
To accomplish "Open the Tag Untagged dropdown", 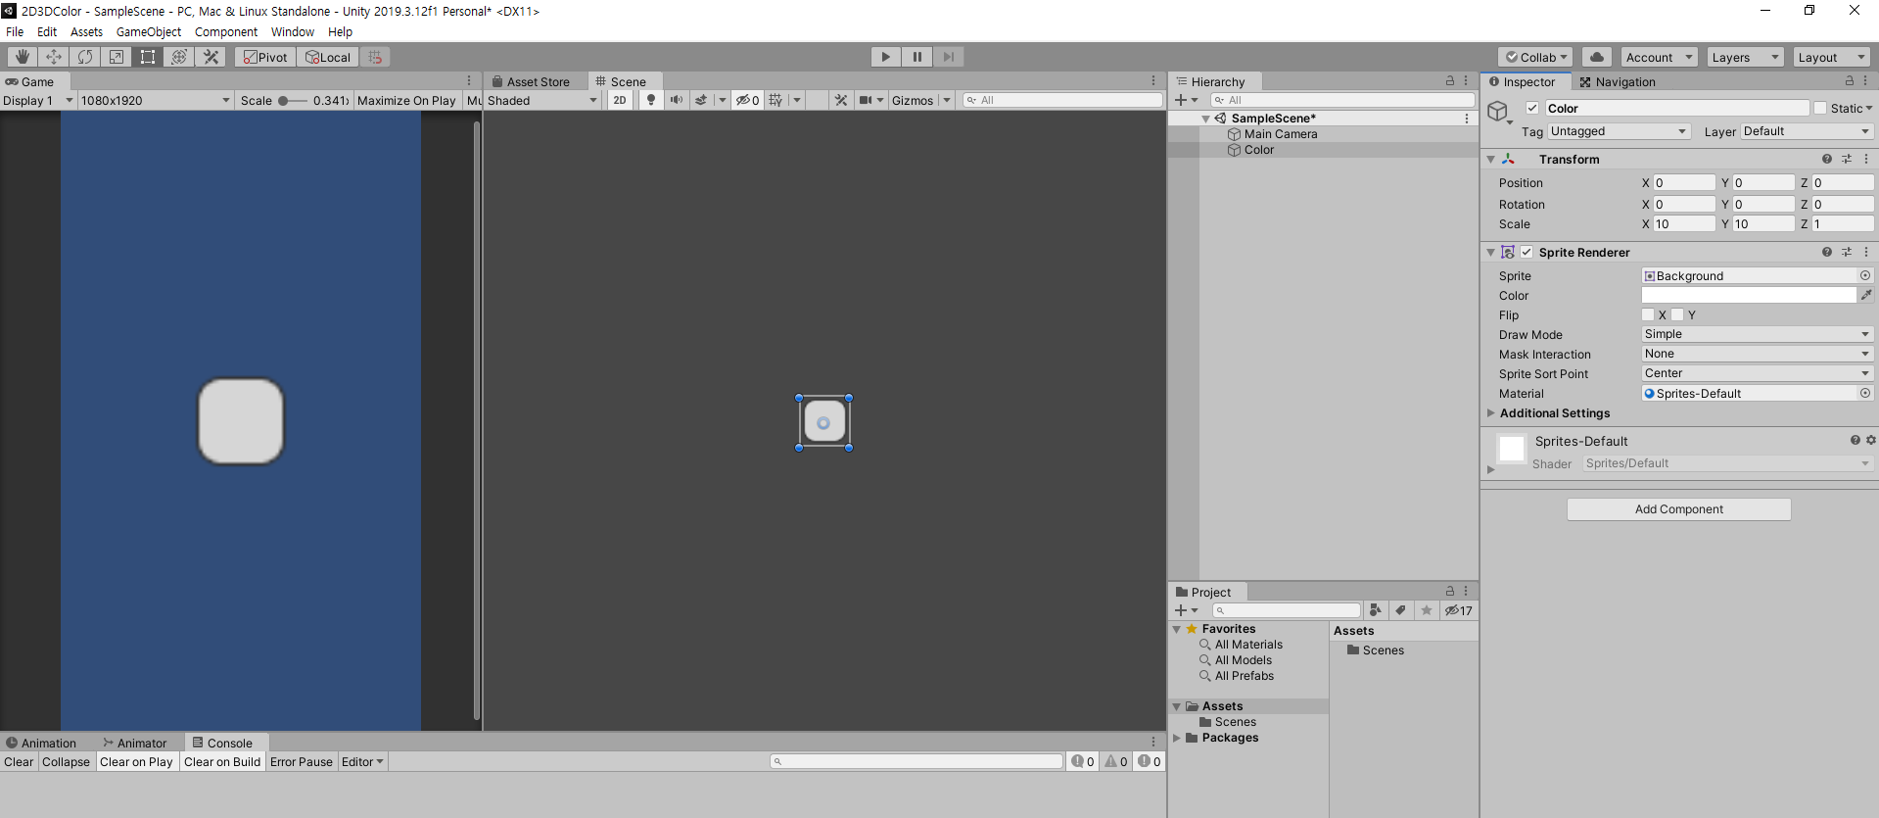I will pos(1619,131).
